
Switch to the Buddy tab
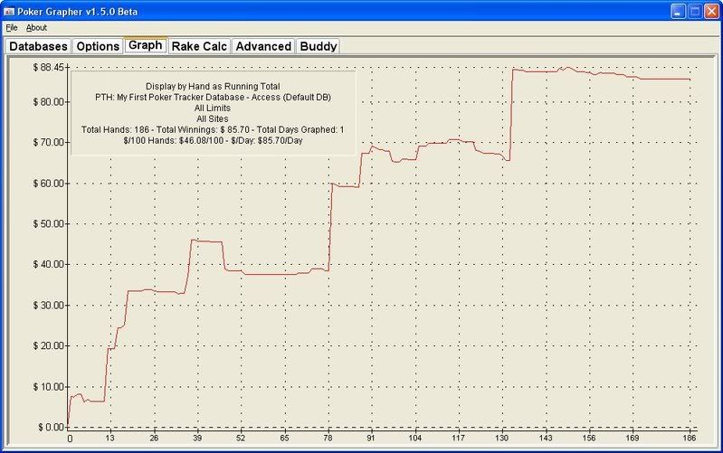click(x=318, y=46)
